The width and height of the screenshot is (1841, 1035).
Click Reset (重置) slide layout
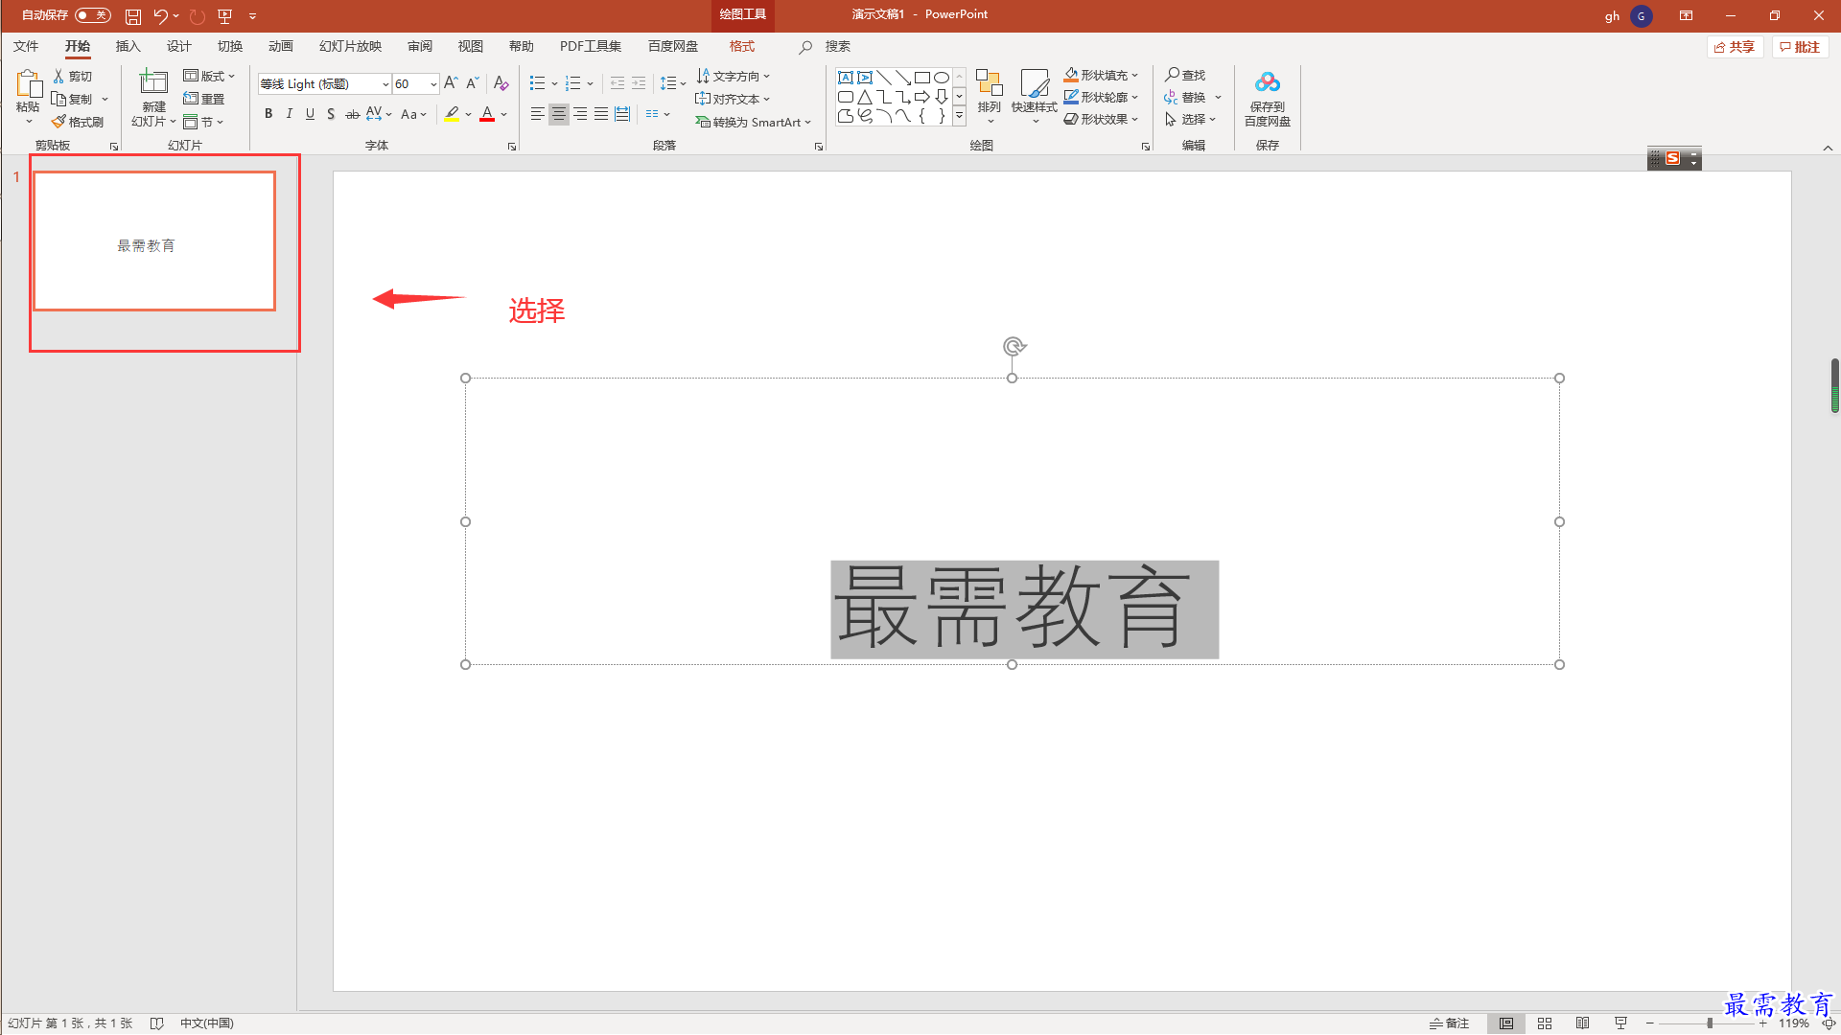(x=203, y=99)
